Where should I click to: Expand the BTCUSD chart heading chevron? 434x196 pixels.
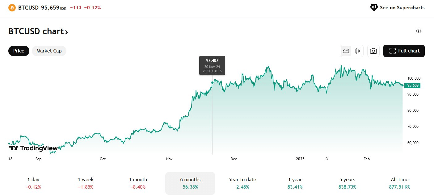click(x=67, y=32)
